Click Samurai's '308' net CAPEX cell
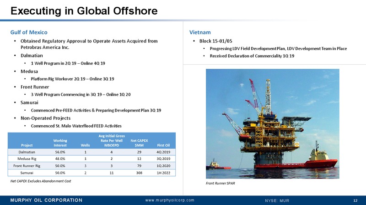The image size is (366, 205). pos(139,173)
